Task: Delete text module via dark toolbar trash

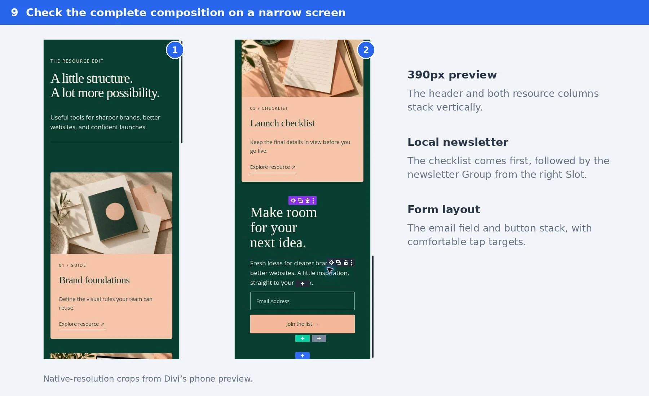Action: [x=346, y=262]
